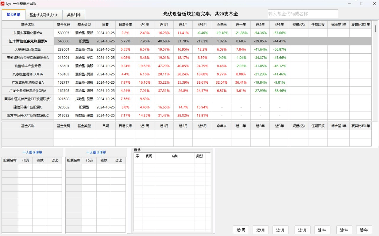This screenshot has width=379, height=236.
Task: Click the right 十大重仓股票 header link
Action: pyautogui.click(x=96, y=152)
